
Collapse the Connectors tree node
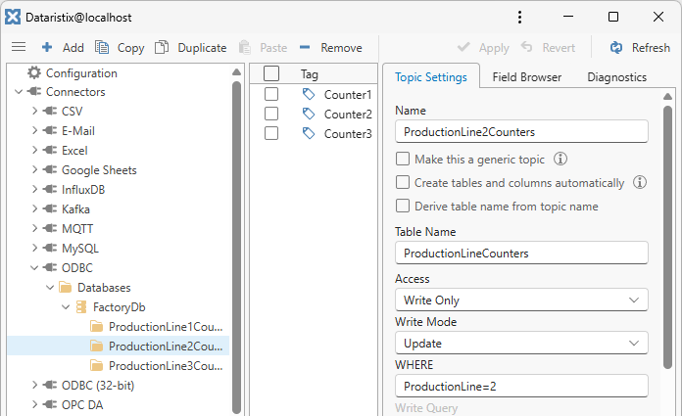tap(19, 92)
